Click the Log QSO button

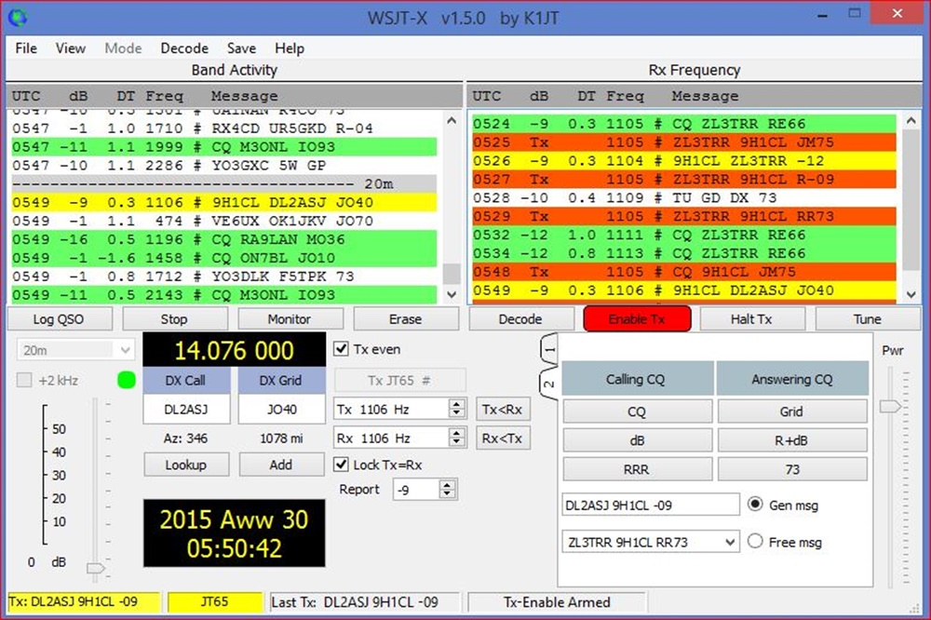point(58,319)
